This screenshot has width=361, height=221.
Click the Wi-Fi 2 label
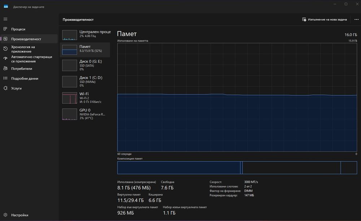coord(84,98)
